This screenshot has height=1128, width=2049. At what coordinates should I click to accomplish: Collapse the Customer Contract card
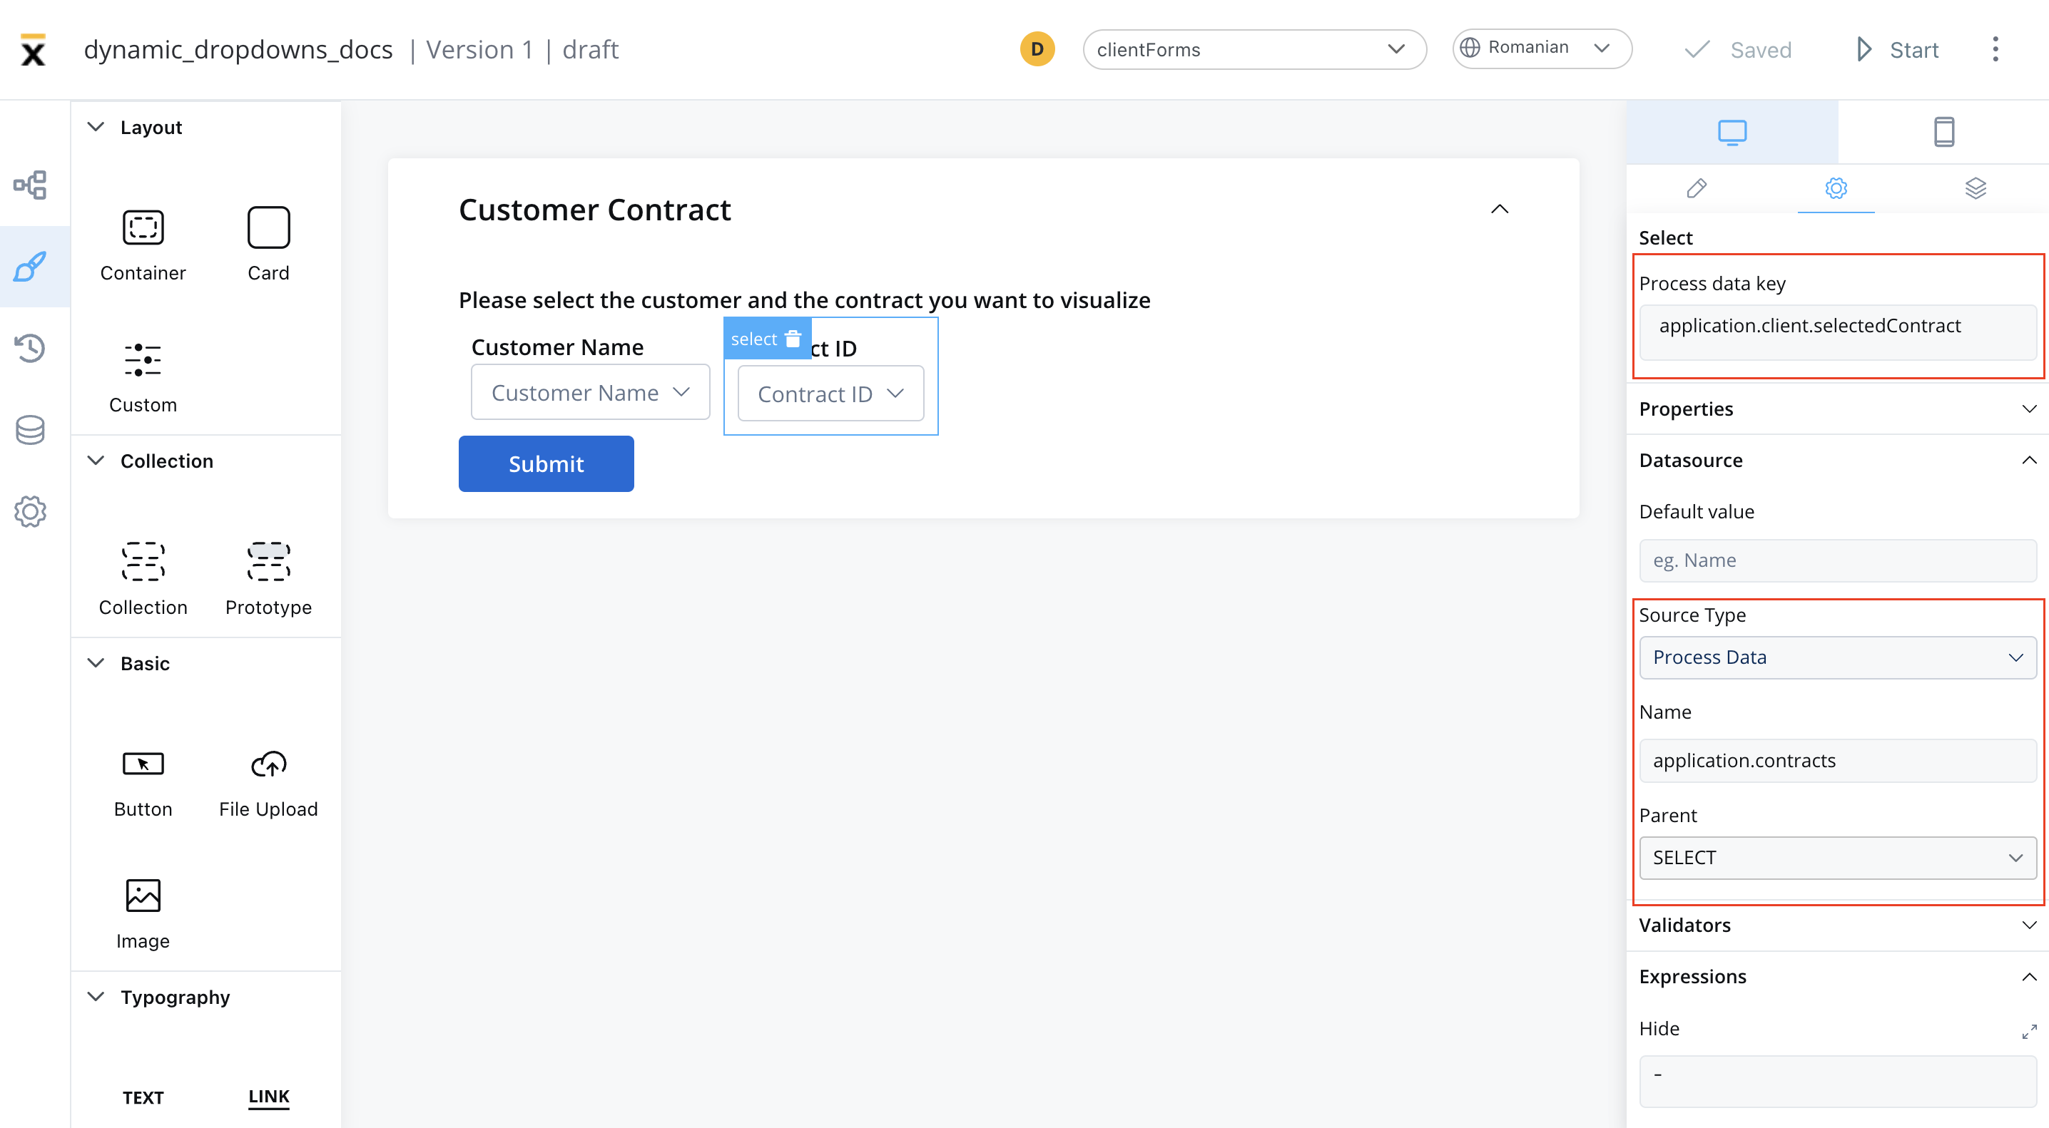[x=1500, y=209]
